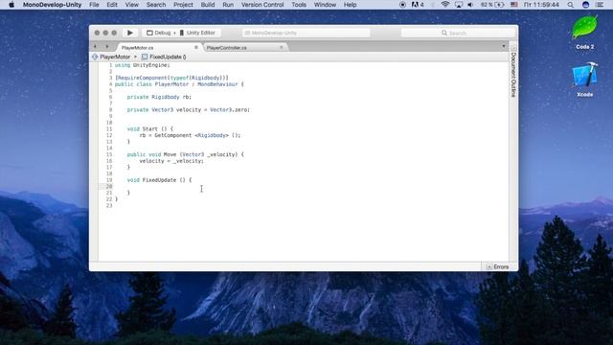Open the View menu
613x345 pixels.
(x=132, y=5)
